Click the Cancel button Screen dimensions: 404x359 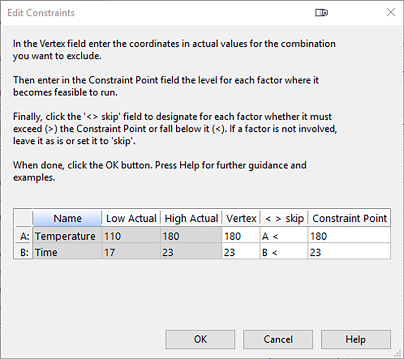pyautogui.click(x=278, y=339)
